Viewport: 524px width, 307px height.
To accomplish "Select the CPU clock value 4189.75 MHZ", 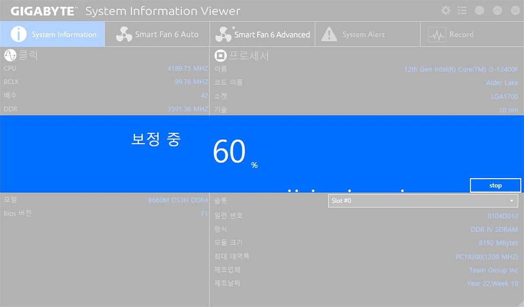I will point(188,69).
